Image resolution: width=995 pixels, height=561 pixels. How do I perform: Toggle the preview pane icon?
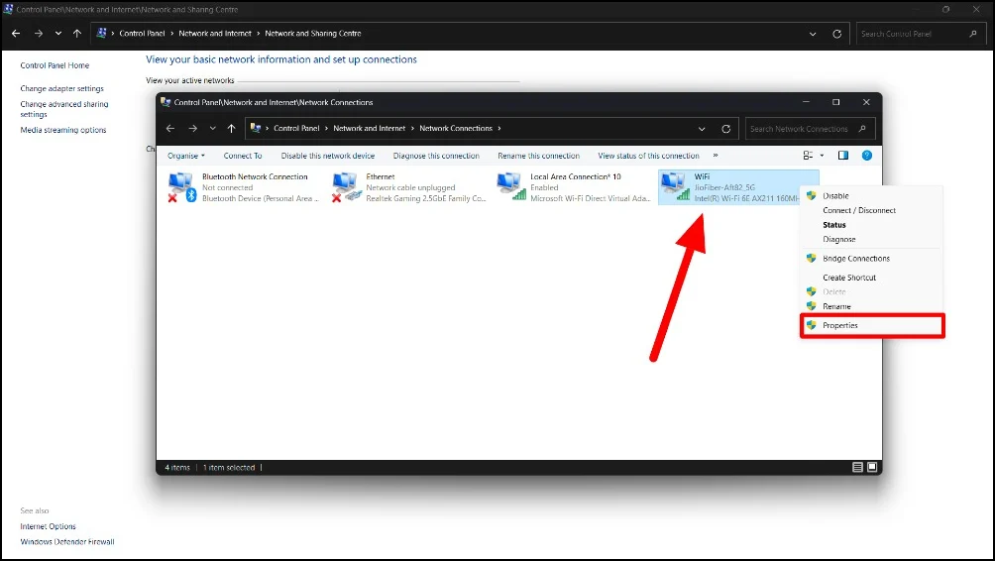pyautogui.click(x=842, y=156)
